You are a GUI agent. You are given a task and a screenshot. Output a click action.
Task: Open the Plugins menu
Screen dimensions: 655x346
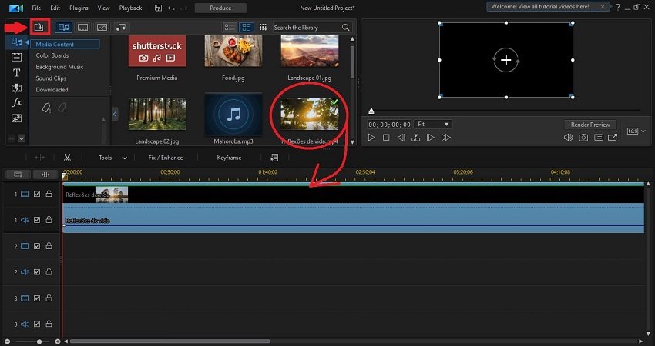[x=79, y=8]
